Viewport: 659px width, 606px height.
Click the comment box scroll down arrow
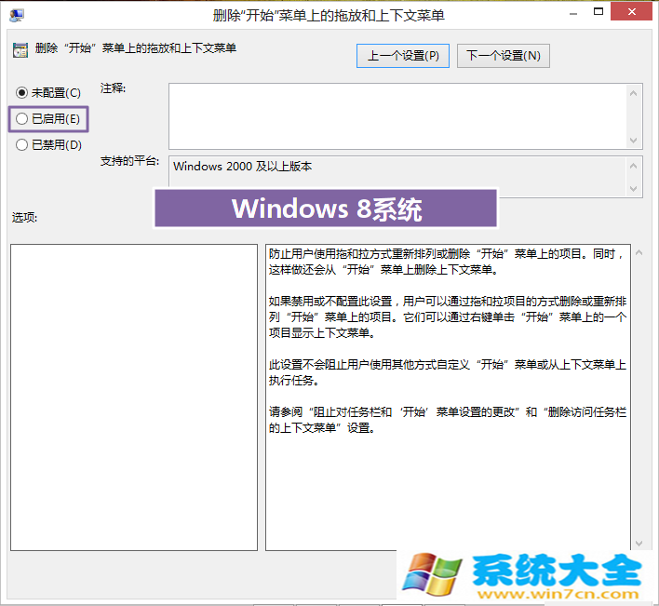click(x=634, y=141)
